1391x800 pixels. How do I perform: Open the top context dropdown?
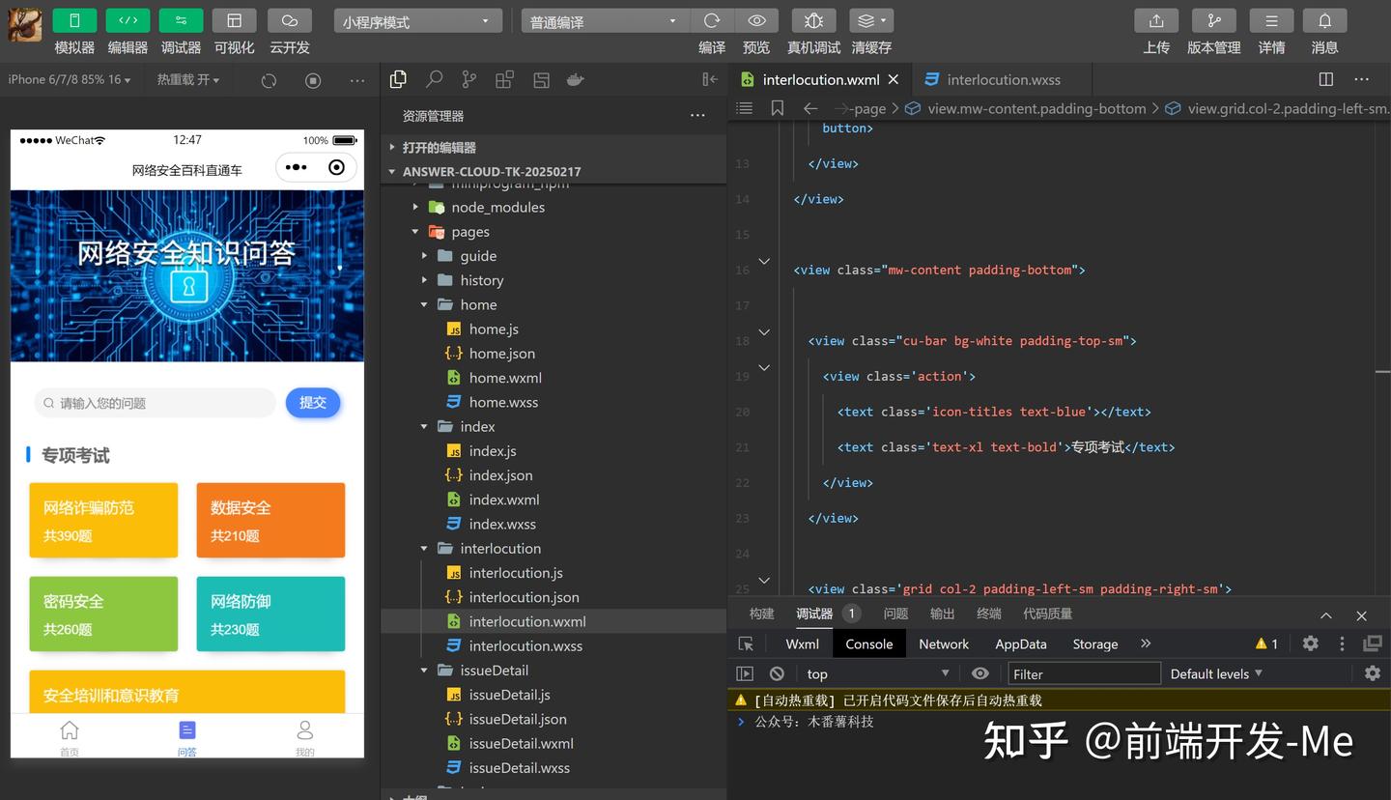877,673
